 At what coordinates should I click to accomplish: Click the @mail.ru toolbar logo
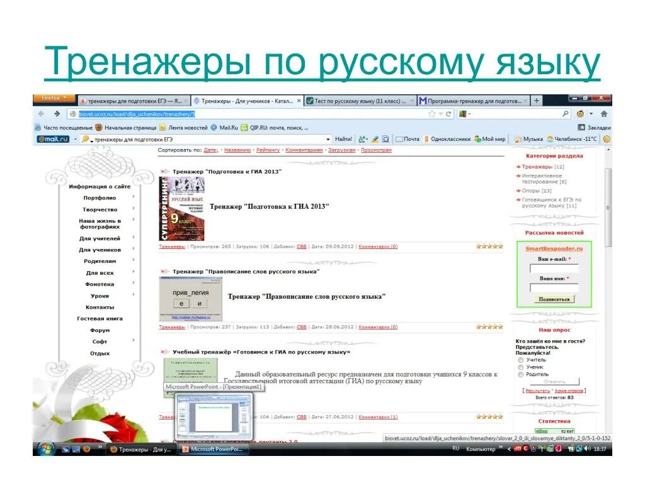pyautogui.click(x=53, y=139)
